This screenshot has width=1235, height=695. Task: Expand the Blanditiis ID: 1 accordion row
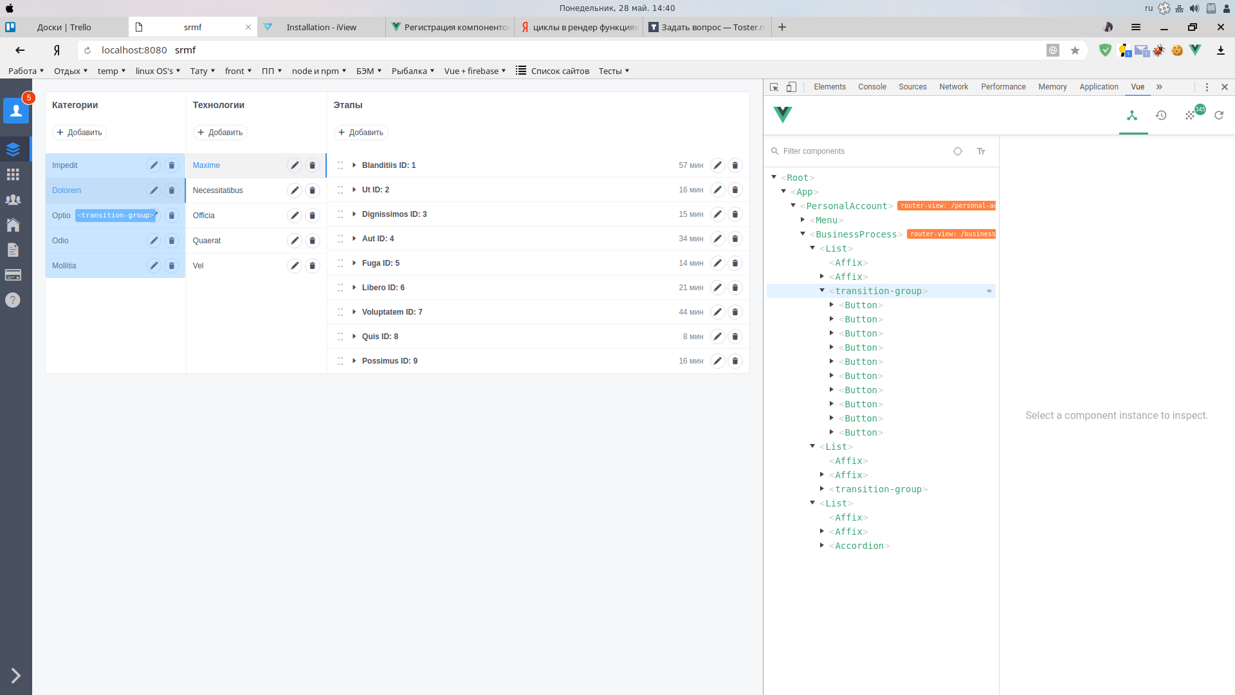[354, 165]
